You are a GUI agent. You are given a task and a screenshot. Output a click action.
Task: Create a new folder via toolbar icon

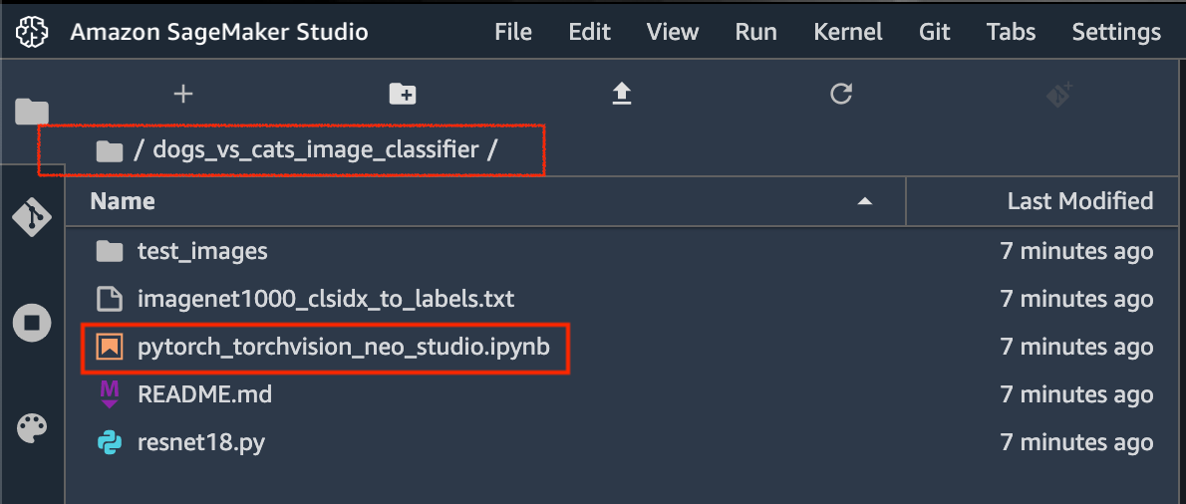(x=402, y=94)
